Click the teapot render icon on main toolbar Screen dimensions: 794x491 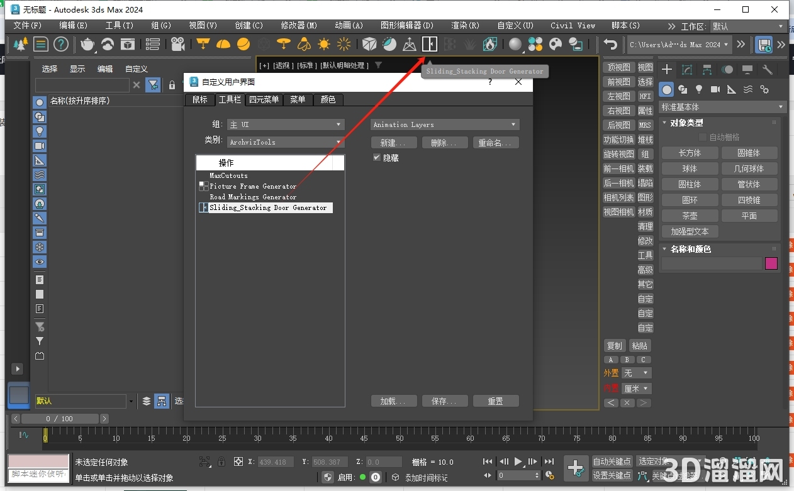pos(87,44)
